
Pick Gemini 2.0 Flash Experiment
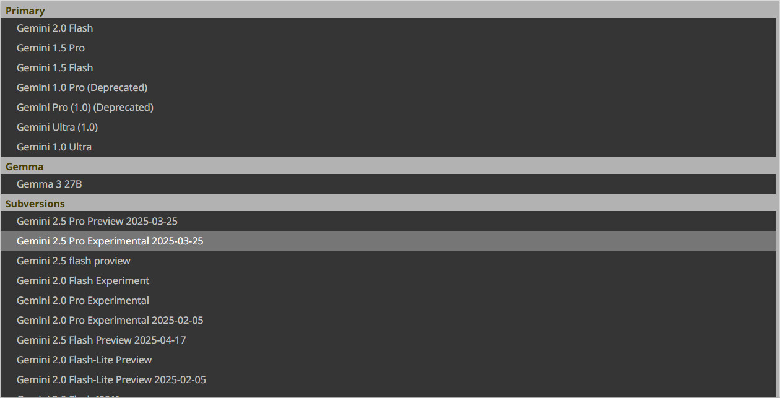click(x=83, y=280)
